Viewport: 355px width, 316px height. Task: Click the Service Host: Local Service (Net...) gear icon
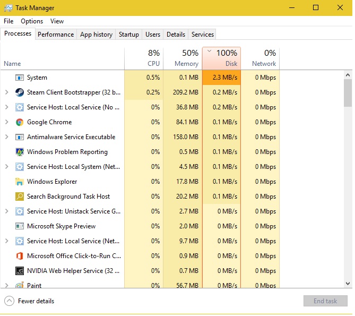20,241
